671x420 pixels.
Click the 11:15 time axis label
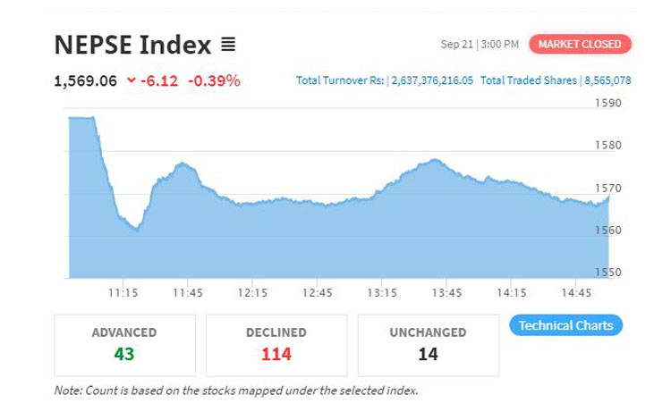pyautogui.click(x=123, y=292)
